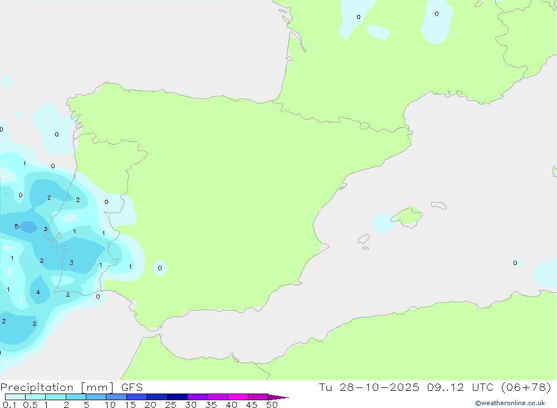This screenshot has width=557, height=408.
Task: Click the 5–10 mm medium blue legend swatch
Action: point(96,397)
